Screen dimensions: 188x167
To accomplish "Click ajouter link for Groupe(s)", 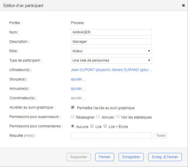I will click(x=78, y=79).
